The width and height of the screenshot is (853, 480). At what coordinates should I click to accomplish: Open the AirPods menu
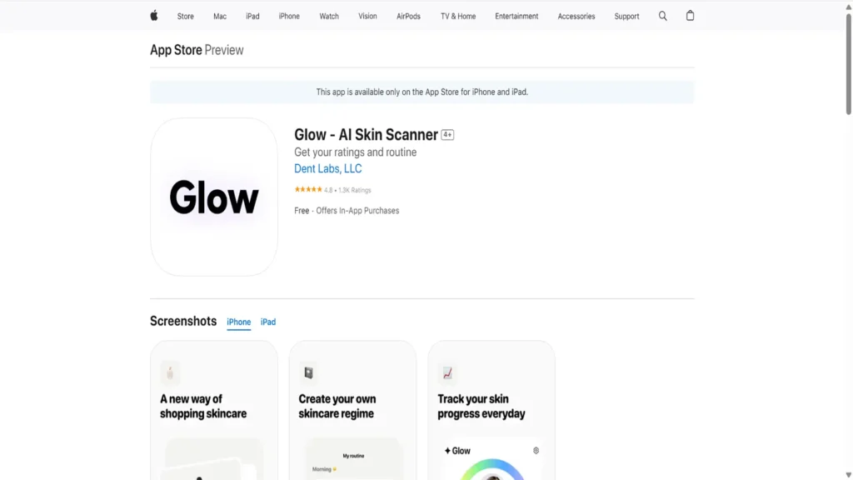tap(408, 17)
